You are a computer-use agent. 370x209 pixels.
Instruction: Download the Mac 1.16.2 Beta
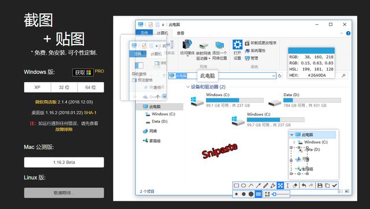coord(64,163)
